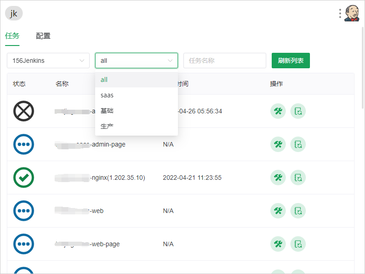Collapse the all view dropdown
The width and height of the screenshot is (365, 274).
137,61
